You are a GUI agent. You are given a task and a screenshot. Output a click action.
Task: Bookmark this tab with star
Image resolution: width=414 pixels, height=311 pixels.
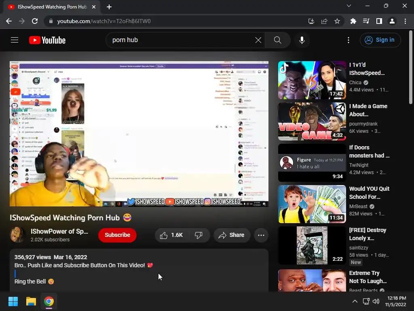(x=337, y=21)
